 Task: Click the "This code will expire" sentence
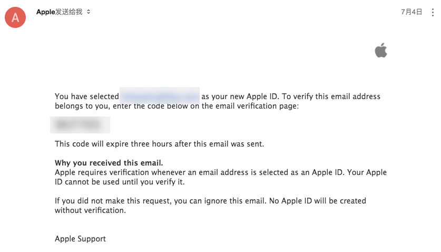pyautogui.click(x=159, y=143)
